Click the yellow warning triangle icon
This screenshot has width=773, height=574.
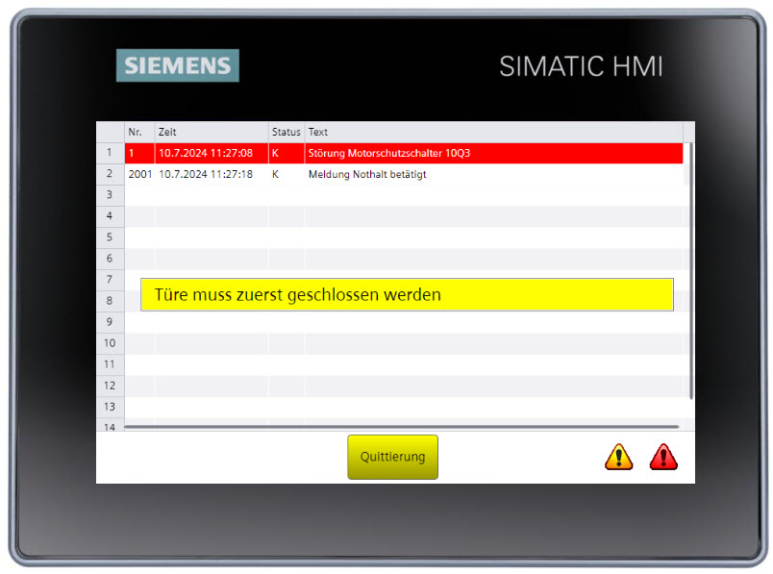(x=619, y=457)
